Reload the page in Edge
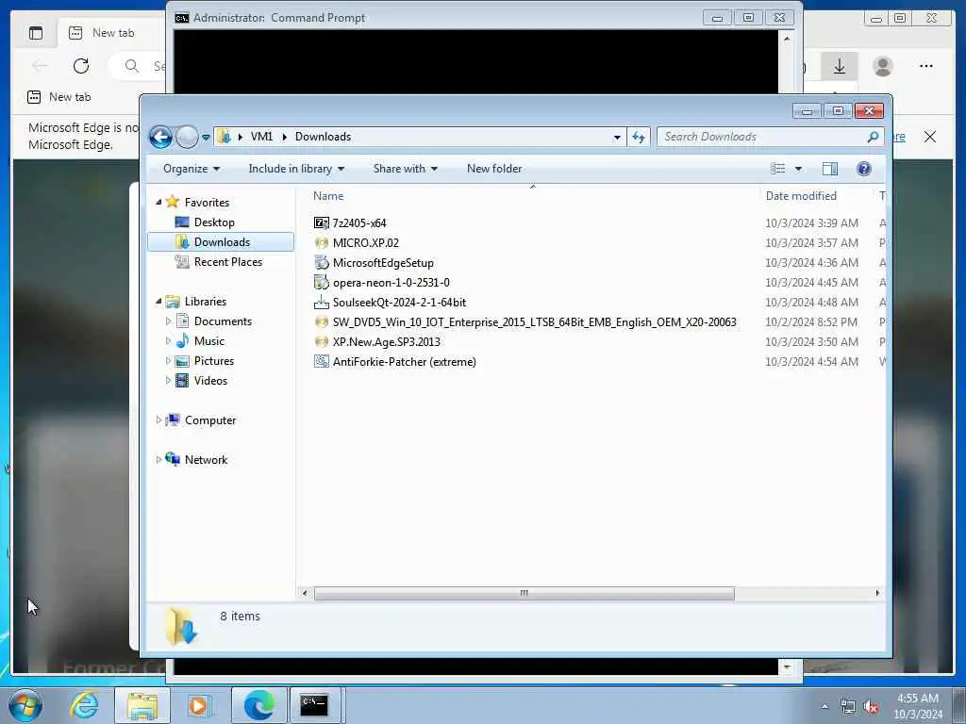The height and width of the screenshot is (724, 966). click(81, 66)
